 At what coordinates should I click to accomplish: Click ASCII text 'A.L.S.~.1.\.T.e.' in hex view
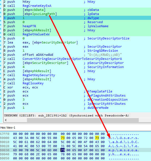[x=123, y=146]
